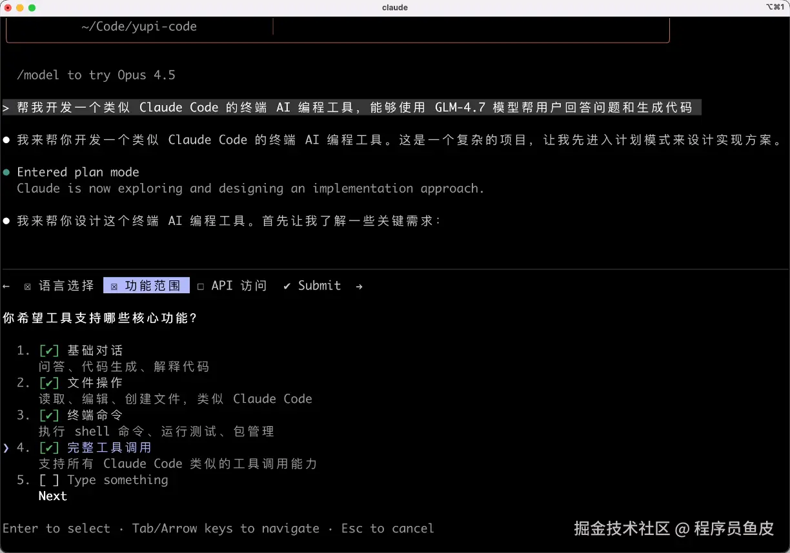Switch to the 语言选择 tab
This screenshot has height=553, width=790.
pyautogui.click(x=59, y=286)
